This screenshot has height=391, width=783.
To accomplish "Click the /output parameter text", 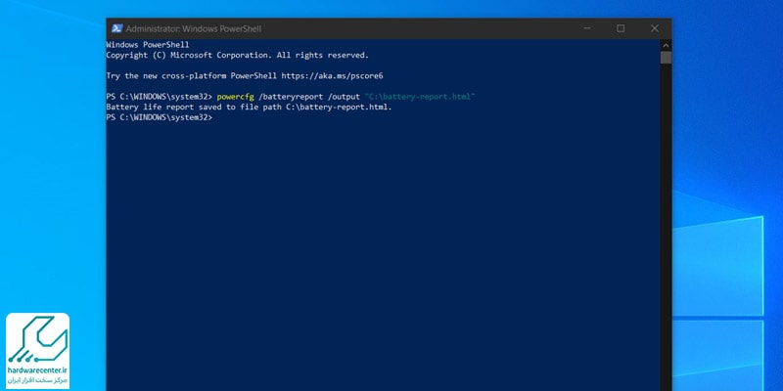I will [x=344, y=97].
